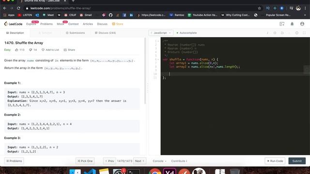Open the Apps bookmark

(x=9, y=15)
